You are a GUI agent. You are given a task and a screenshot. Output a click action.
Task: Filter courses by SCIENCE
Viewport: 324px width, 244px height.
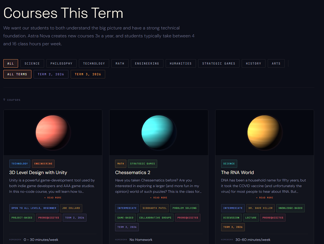click(x=32, y=63)
